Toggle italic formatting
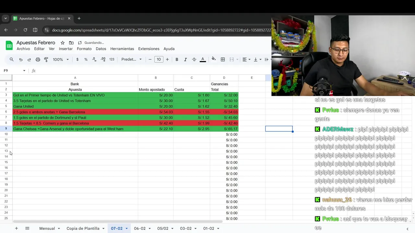 pos(185,60)
